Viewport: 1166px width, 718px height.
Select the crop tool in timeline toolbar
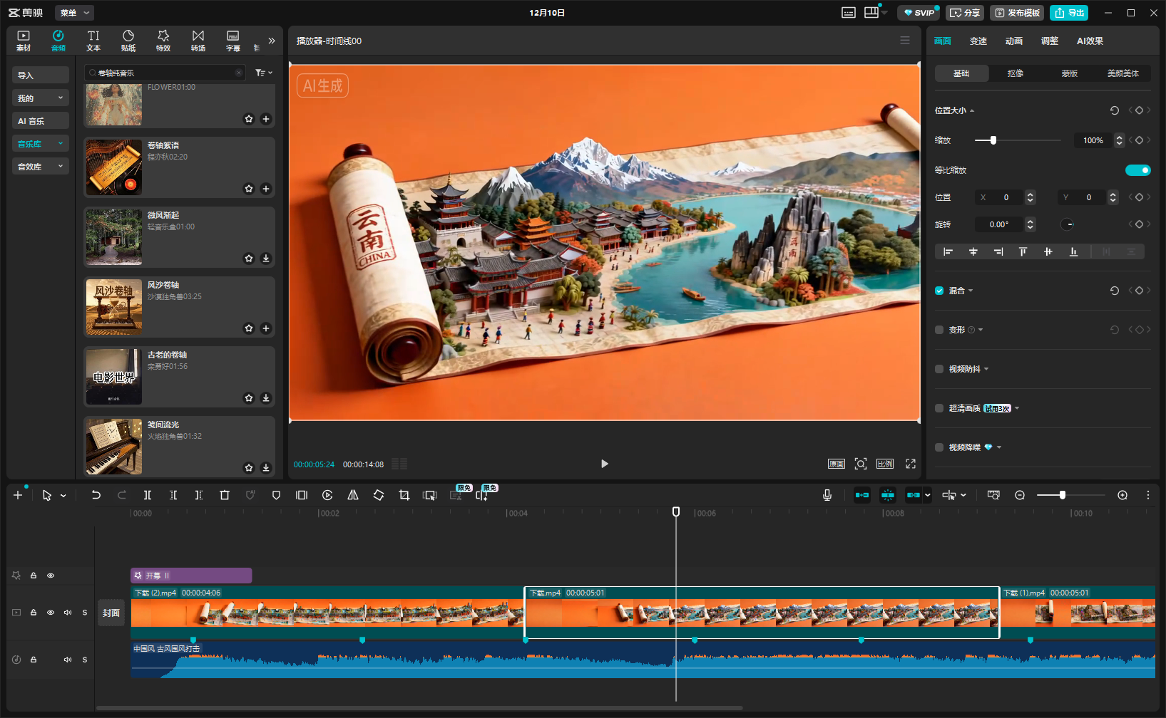pos(404,495)
